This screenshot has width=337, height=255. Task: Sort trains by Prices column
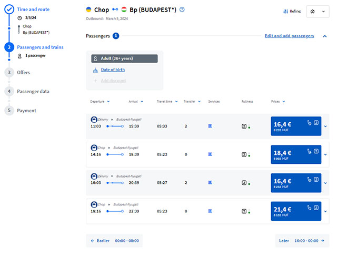278,102
